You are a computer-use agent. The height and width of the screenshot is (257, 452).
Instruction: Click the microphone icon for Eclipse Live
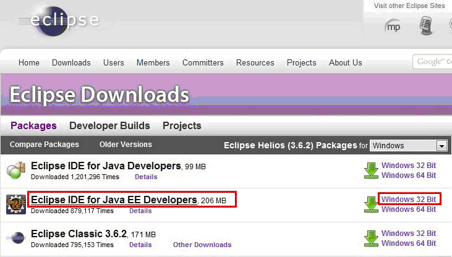[x=426, y=25]
